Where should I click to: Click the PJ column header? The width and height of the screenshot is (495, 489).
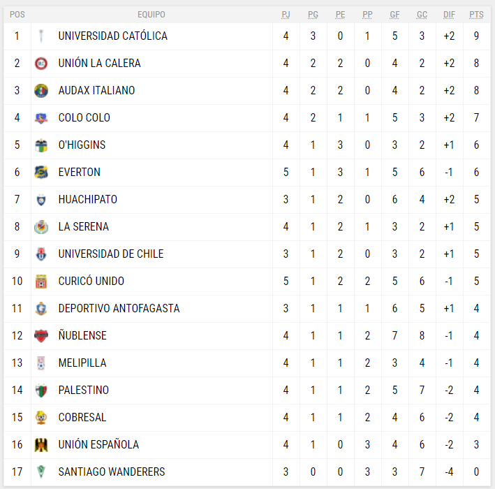286,14
